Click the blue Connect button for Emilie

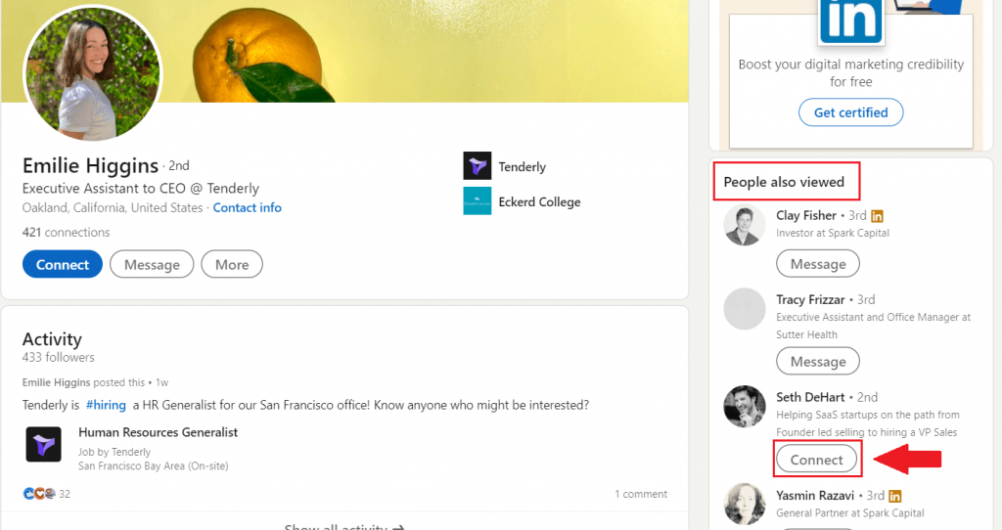point(63,264)
